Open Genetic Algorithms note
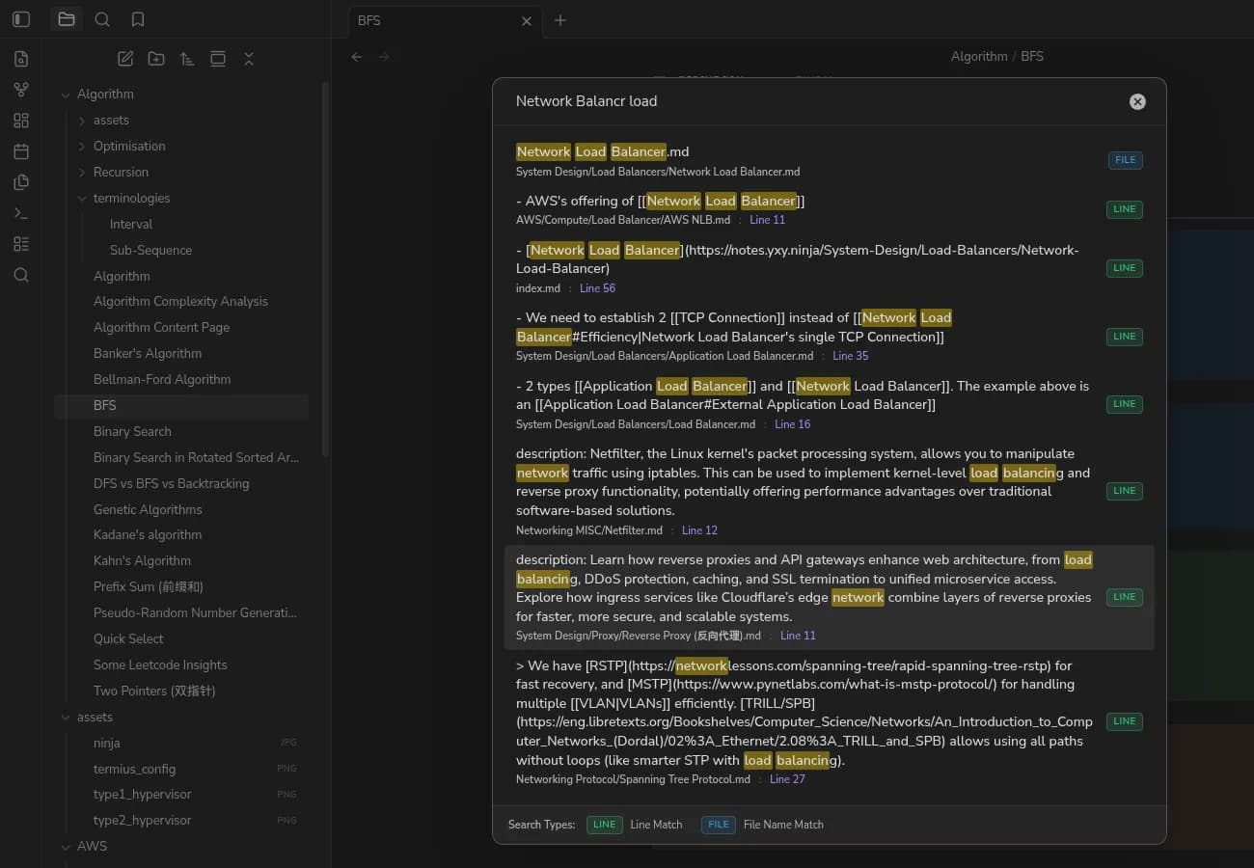 (x=148, y=510)
